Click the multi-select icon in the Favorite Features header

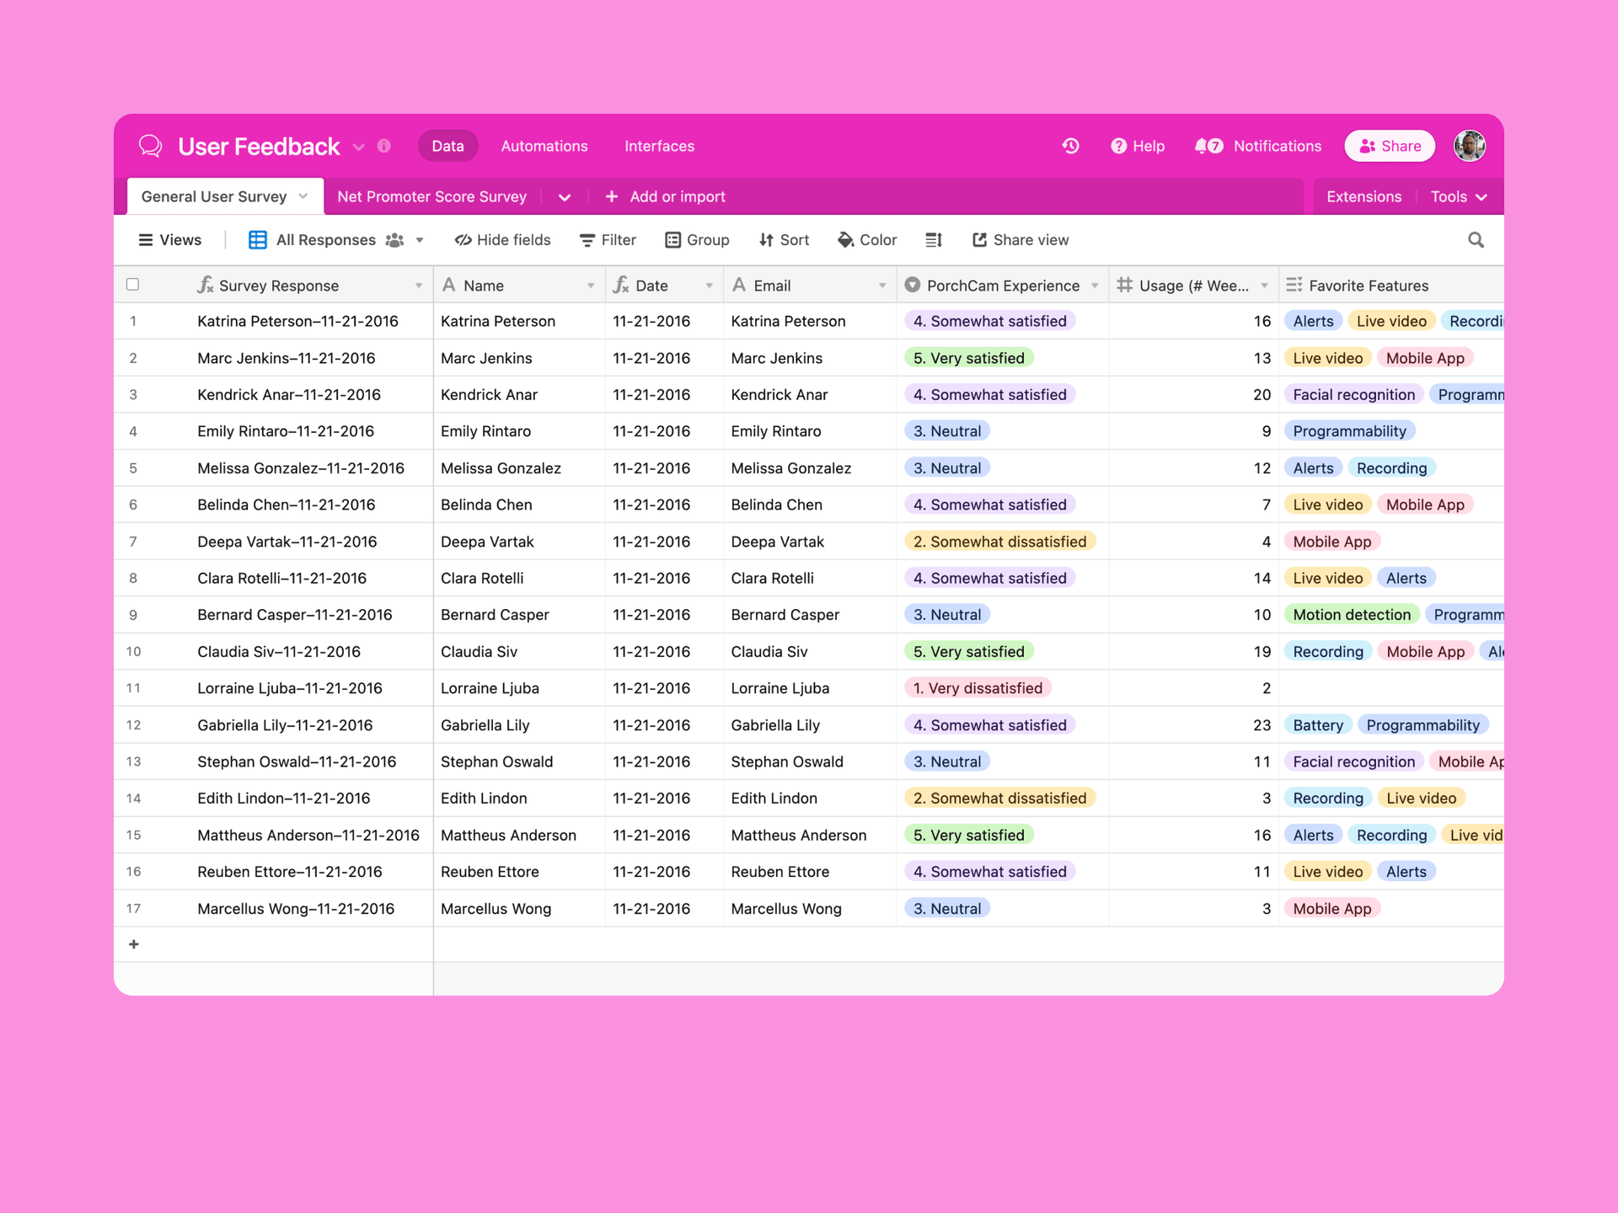point(1294,285)
